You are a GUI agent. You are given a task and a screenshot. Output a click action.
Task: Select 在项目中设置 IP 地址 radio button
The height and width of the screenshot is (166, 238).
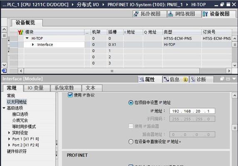click(x=131, y=103)
